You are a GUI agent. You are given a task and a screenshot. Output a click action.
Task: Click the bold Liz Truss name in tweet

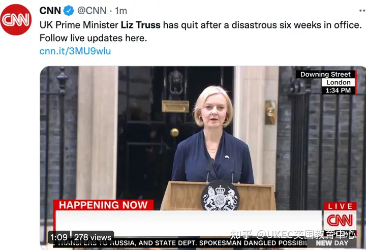pos(140,25)
